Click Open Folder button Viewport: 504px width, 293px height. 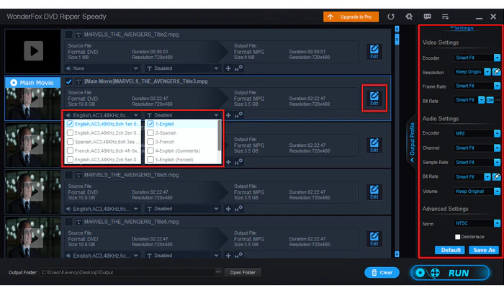pos(243,272)
